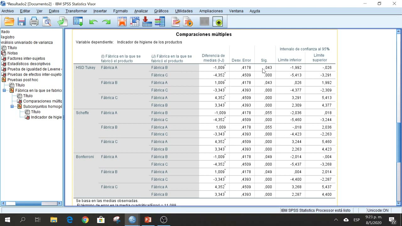Click the Select last output icon
Image resolution: width=402 pixels, height=226 pixels.
tap(176, 22)
